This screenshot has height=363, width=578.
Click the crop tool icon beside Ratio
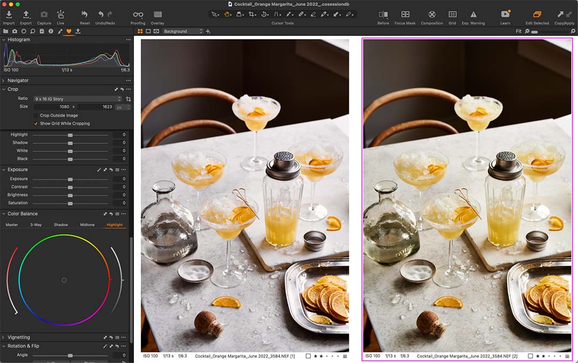point(128,99)
